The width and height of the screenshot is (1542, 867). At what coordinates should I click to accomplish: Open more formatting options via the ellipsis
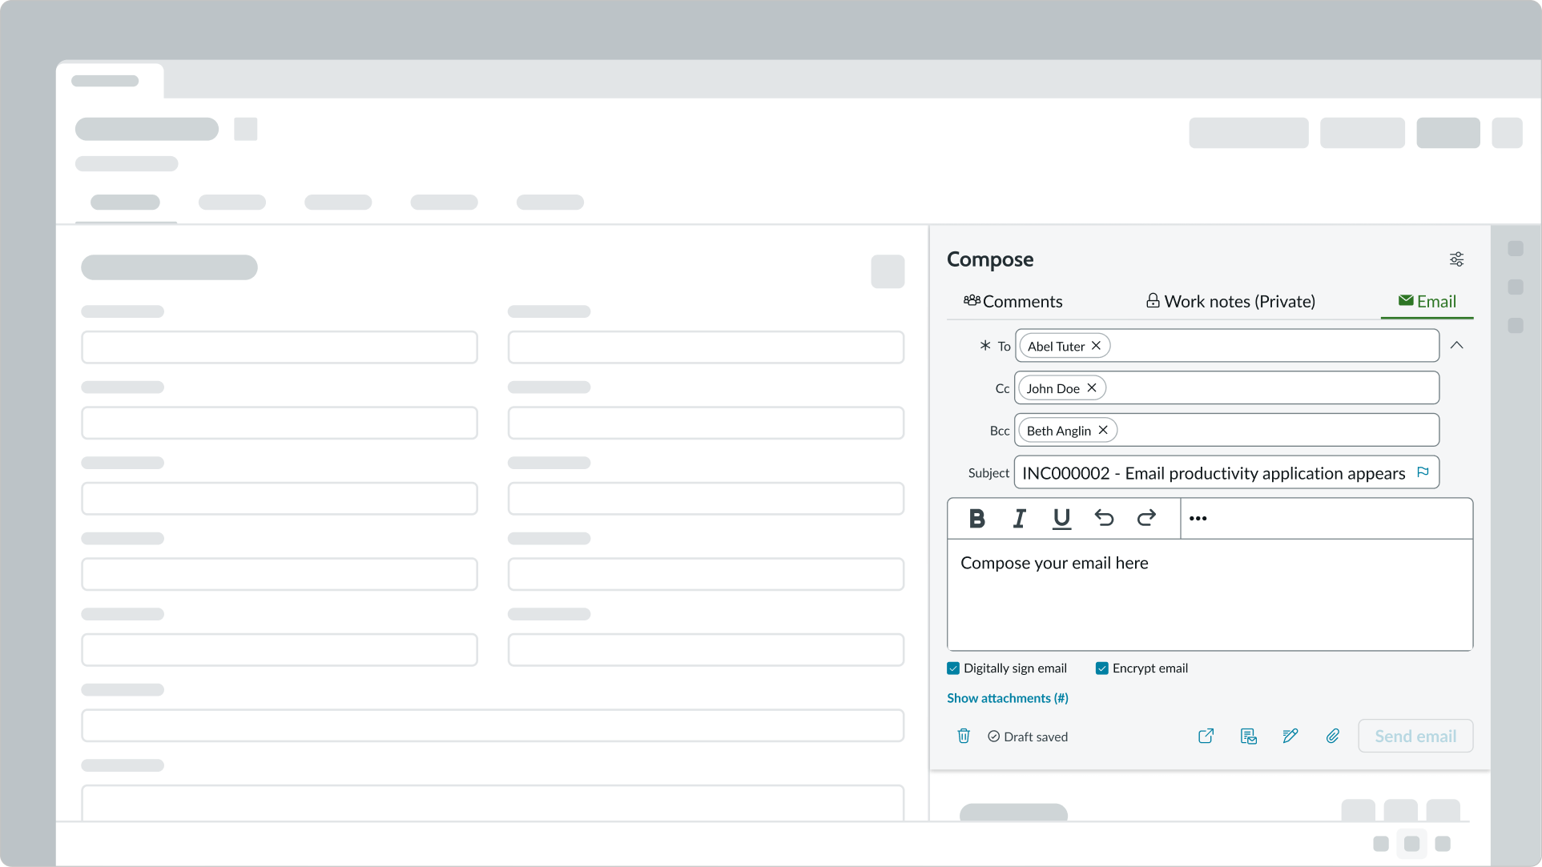pos(1198,519)
